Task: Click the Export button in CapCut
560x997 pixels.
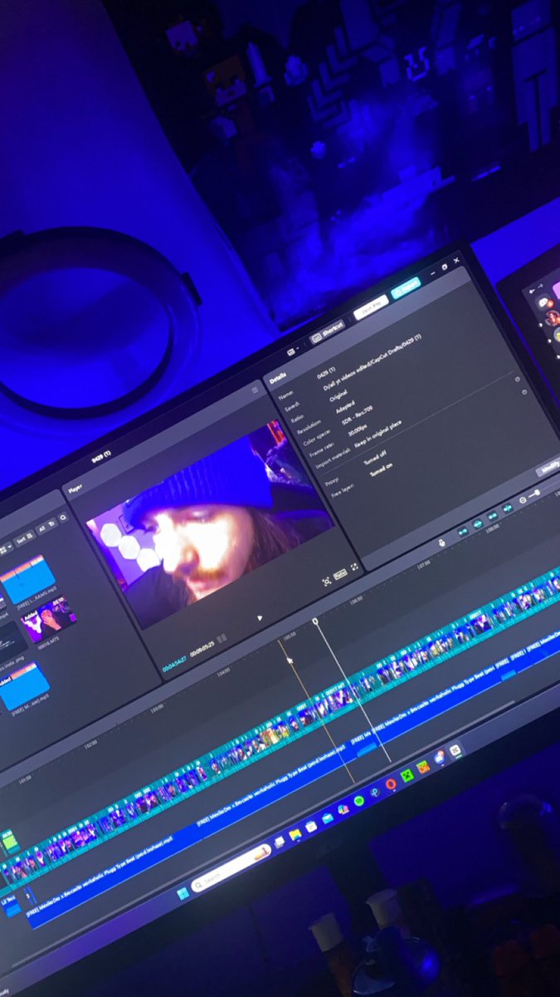Action: (x=406, y=287)
